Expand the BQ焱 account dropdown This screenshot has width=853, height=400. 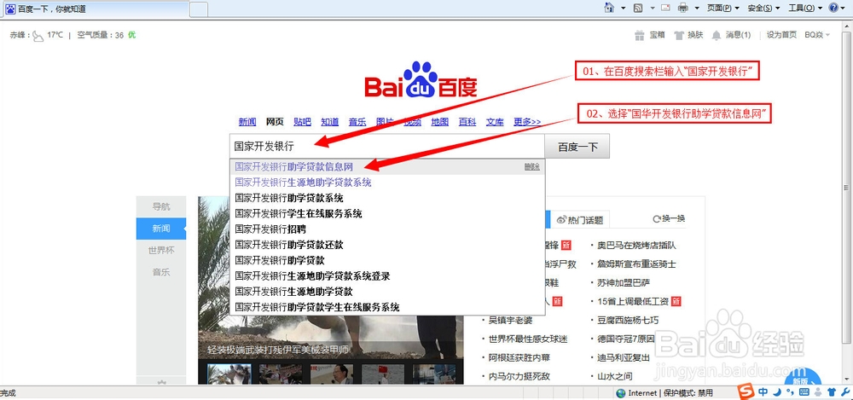click(x=818, y=35)
